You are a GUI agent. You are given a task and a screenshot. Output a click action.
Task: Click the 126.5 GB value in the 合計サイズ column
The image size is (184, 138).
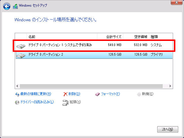click(x=115, y=54)
